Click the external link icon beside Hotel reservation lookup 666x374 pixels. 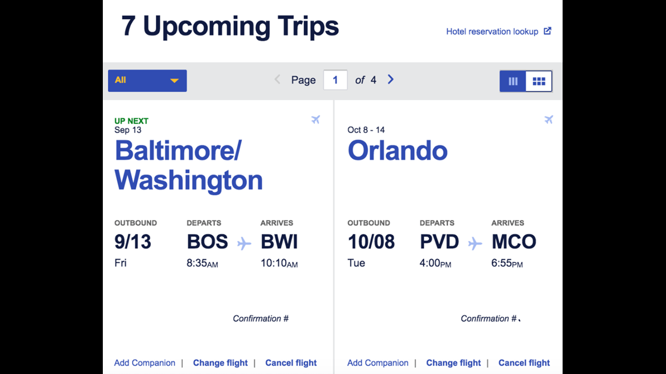(547, 31)
